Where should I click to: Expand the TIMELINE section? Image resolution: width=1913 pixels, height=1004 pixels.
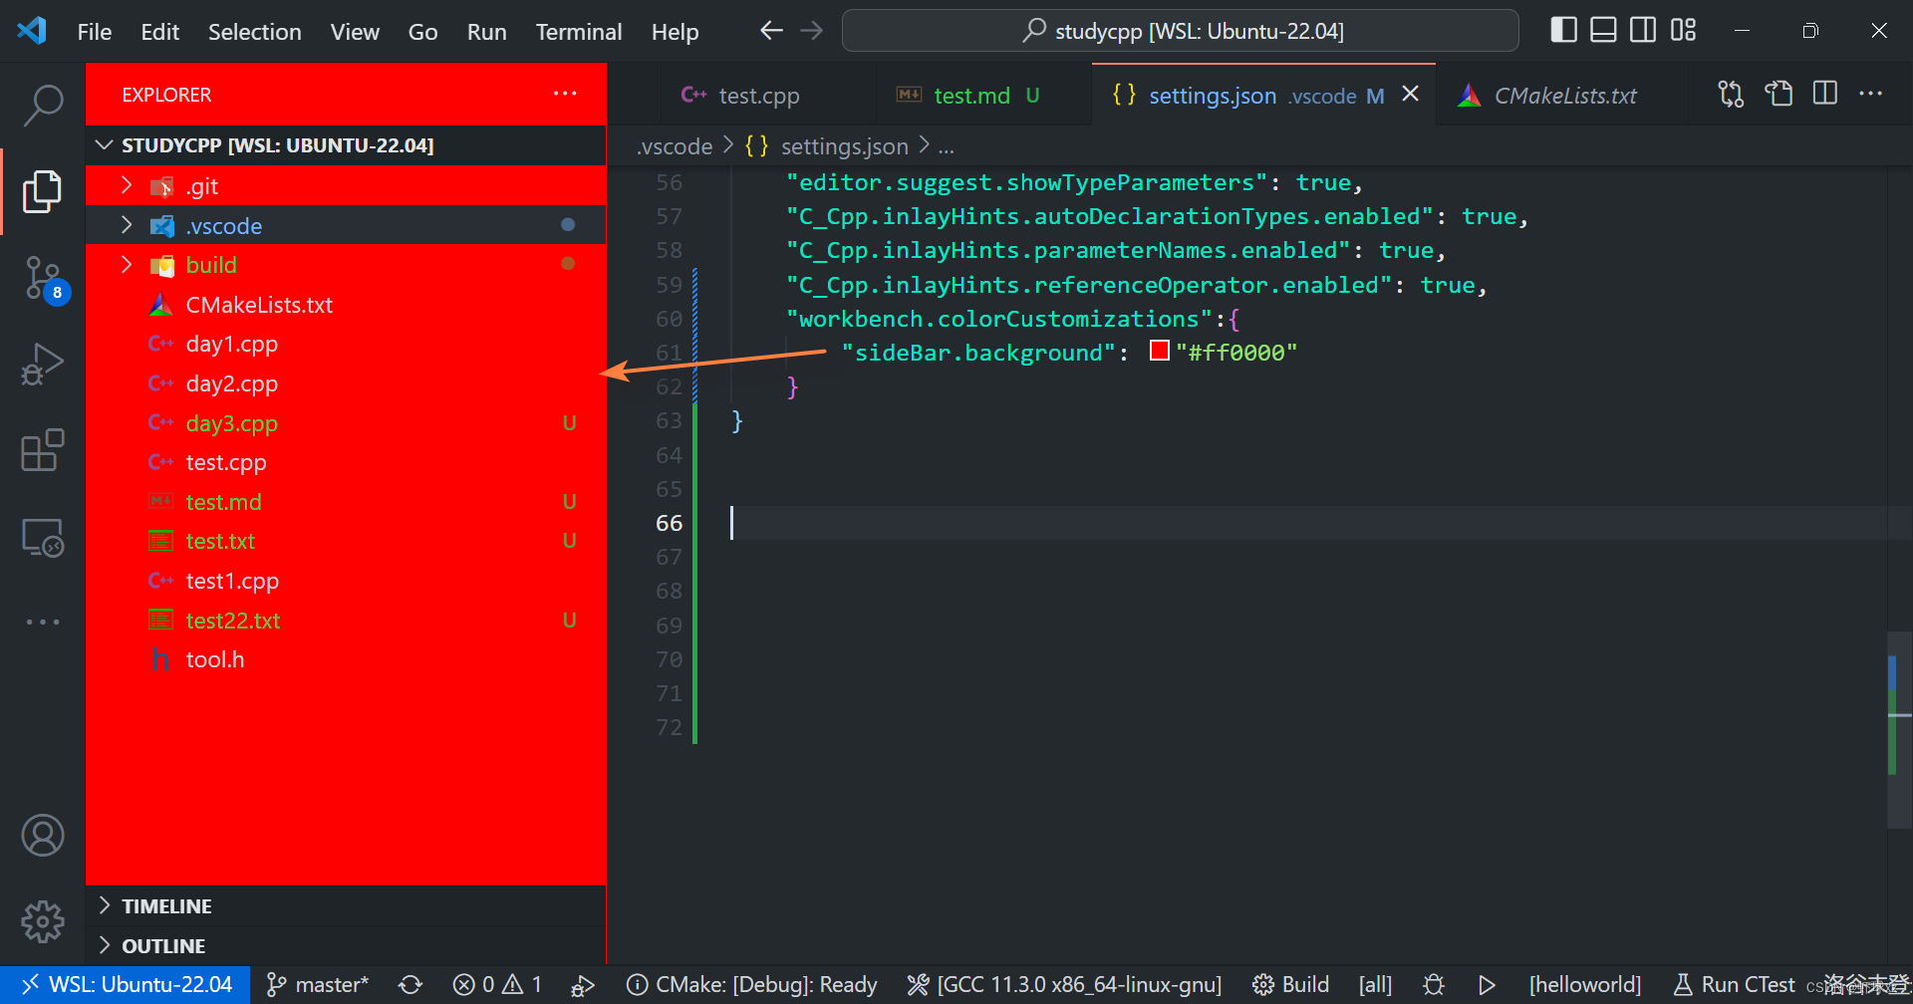346,906
